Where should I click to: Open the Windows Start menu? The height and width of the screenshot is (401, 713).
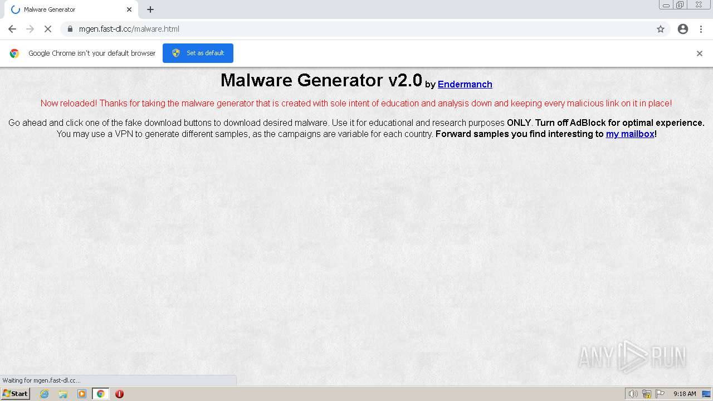[15, 394]
